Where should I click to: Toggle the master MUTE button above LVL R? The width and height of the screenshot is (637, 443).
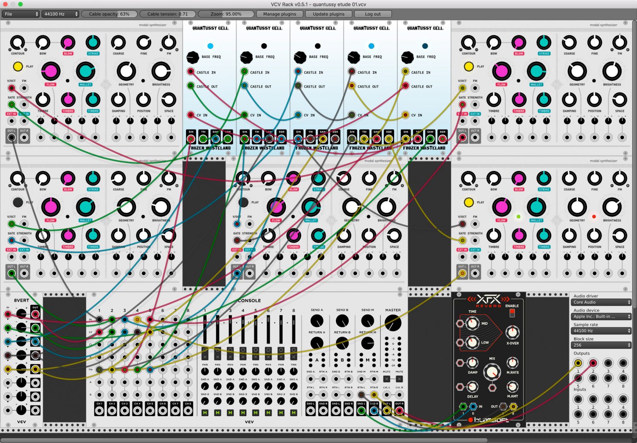tap(399, 379)
